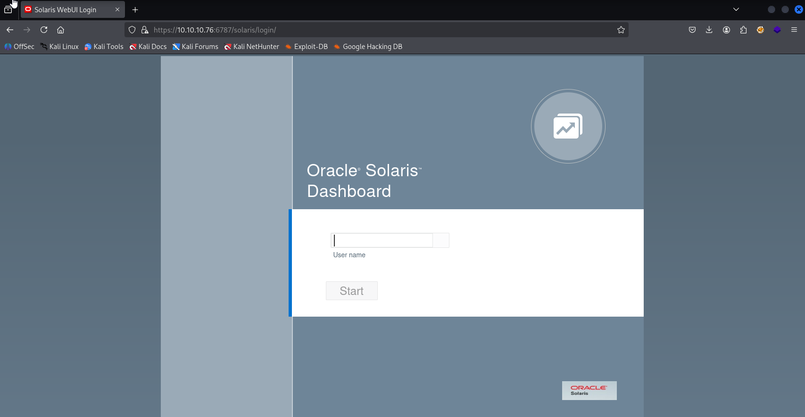Image resolution: width=805 pixels, height=417 pixels.
Task: Click the dashboard chart icon in the circle
Action: (568, 126)
